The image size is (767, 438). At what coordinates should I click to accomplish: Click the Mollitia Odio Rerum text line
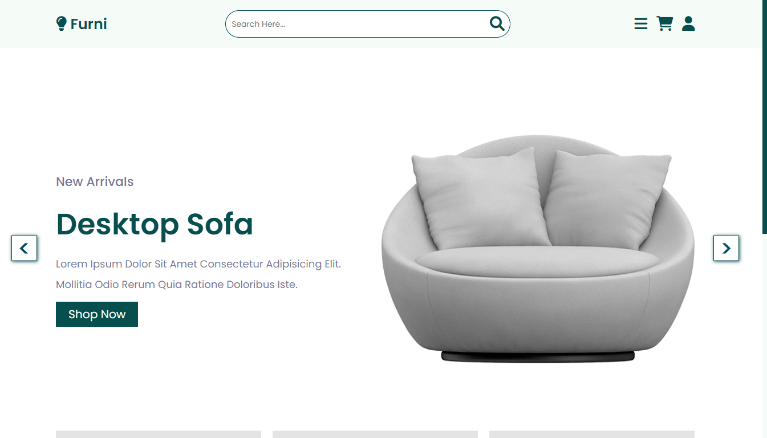click(177, 285)
